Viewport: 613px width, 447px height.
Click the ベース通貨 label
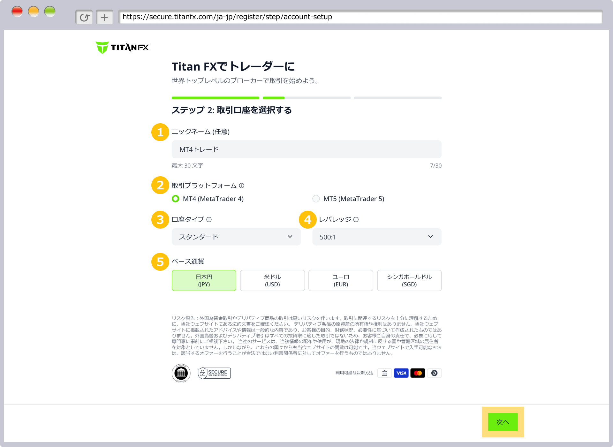pyautogui.click(x=188, y=261)
